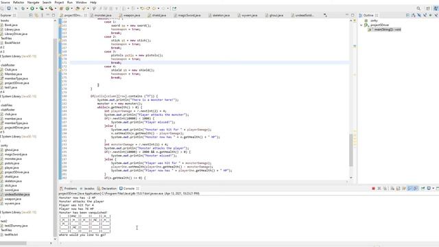Click the green Run button in toolbar

pos(32,9)
